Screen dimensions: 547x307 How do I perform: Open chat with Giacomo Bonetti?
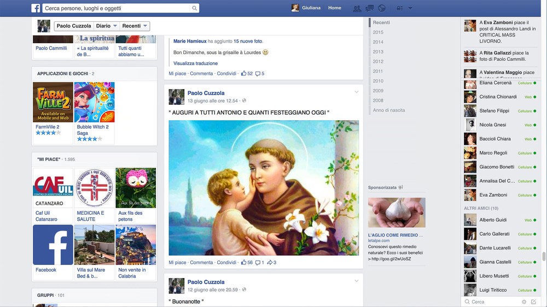(x=500, y=167)
